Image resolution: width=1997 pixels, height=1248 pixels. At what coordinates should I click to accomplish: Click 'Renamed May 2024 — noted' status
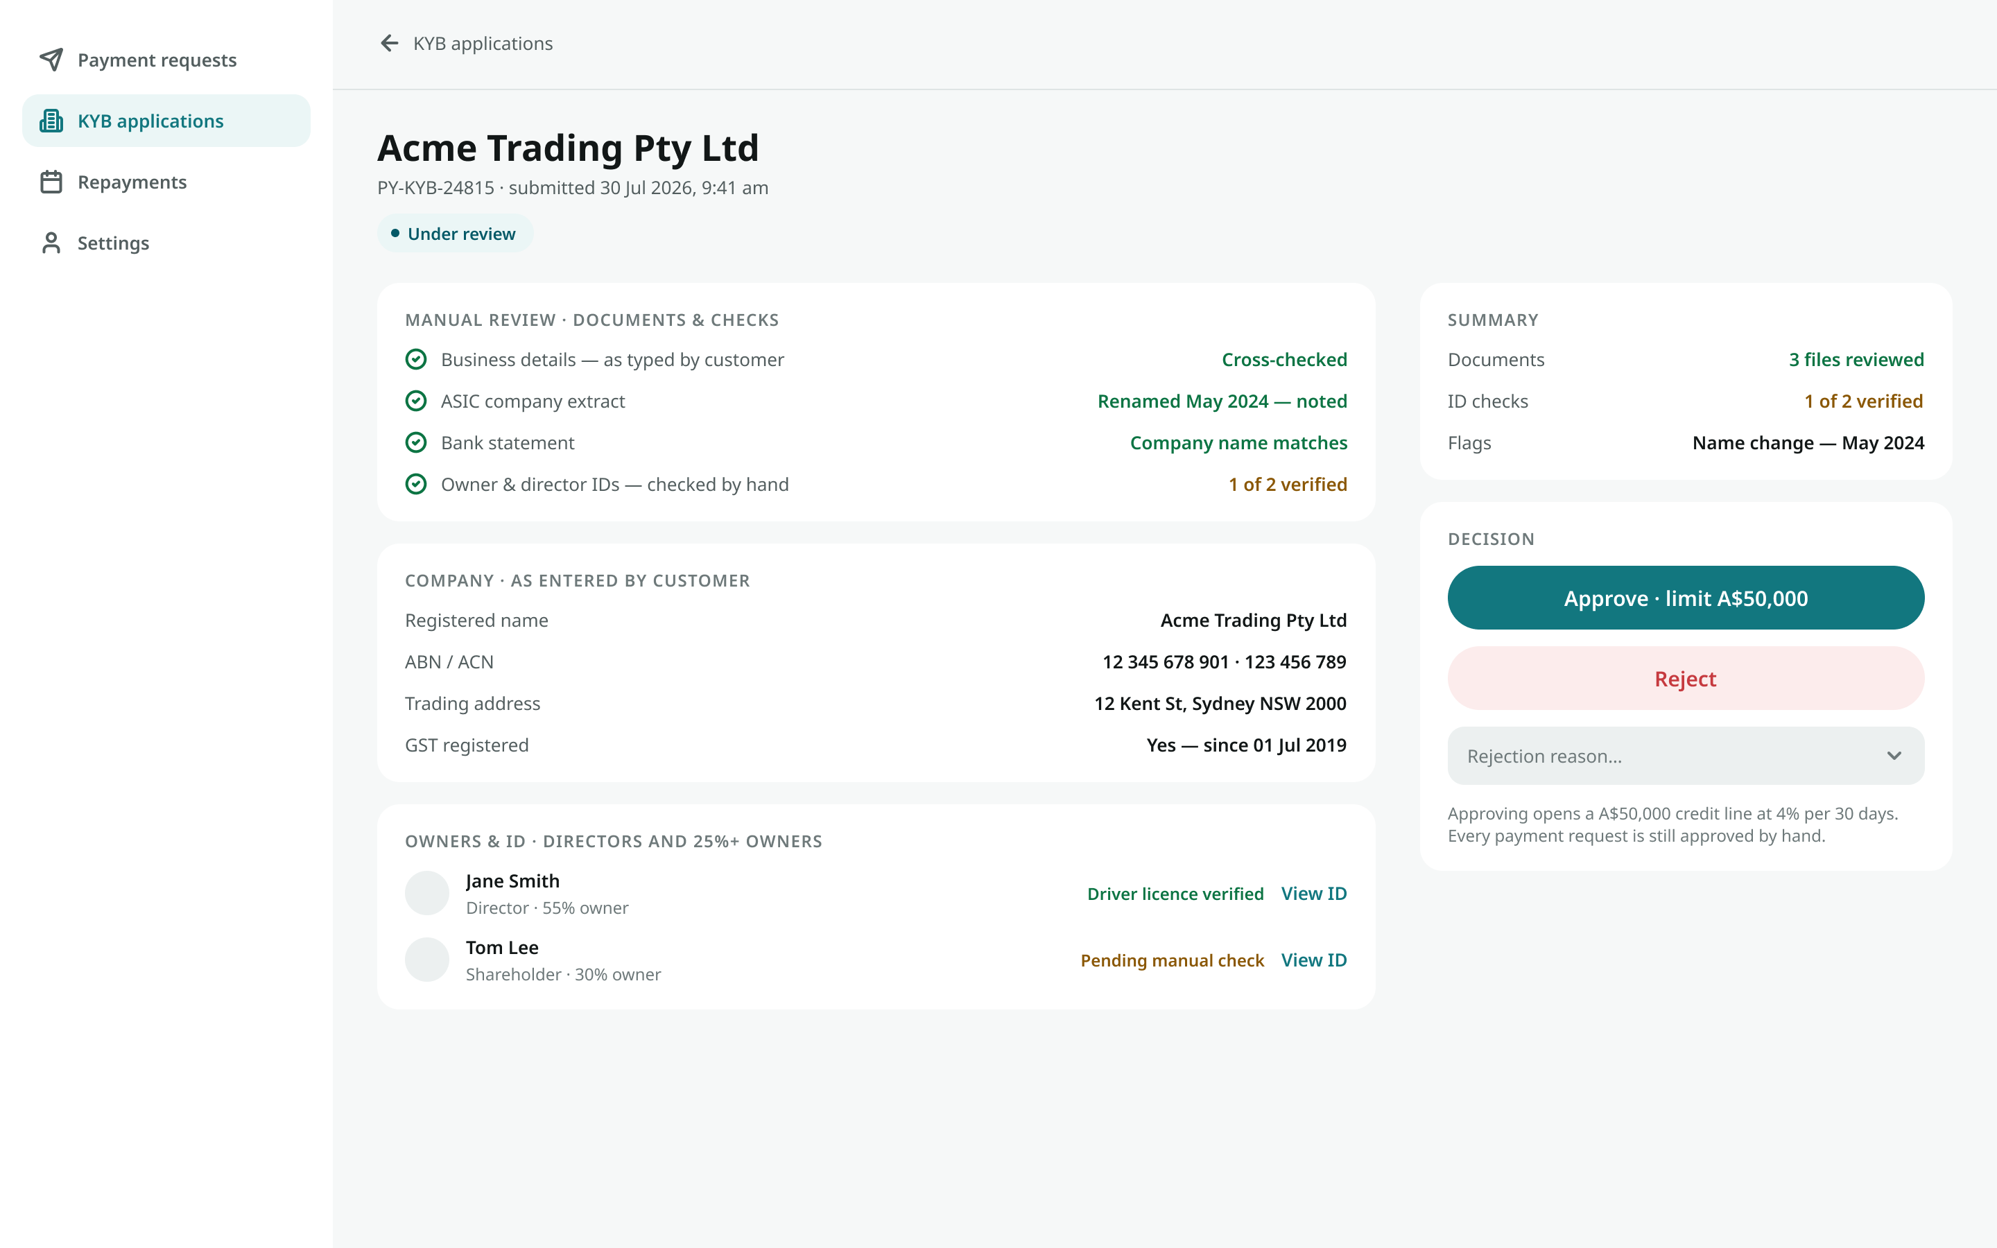pos(1222,401)
